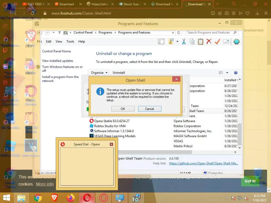Click the Google Chrome taskbar icon

(38, 198)
